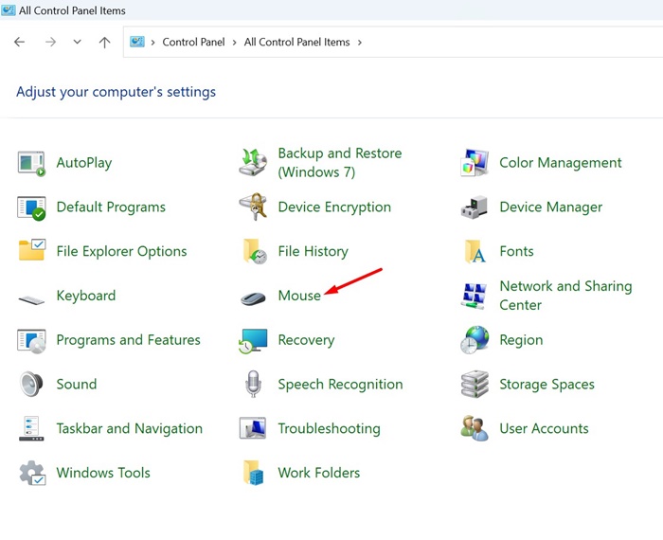
Task: Go back using the back arrow
Action: tap(20, 43)
